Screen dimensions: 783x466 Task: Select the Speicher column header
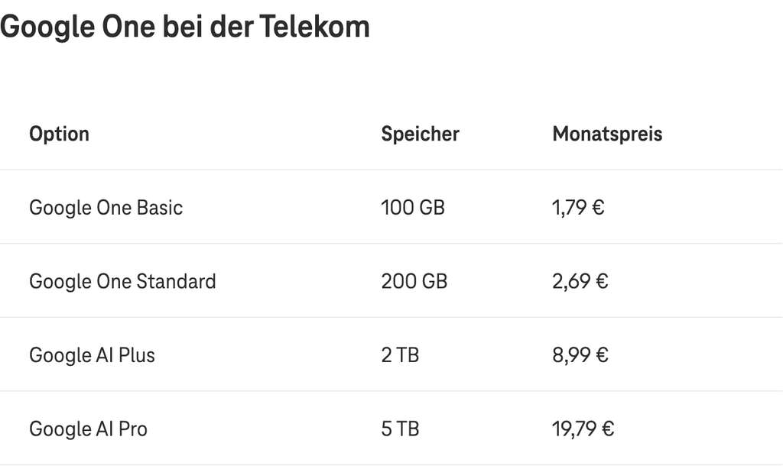tap(420, 134)
